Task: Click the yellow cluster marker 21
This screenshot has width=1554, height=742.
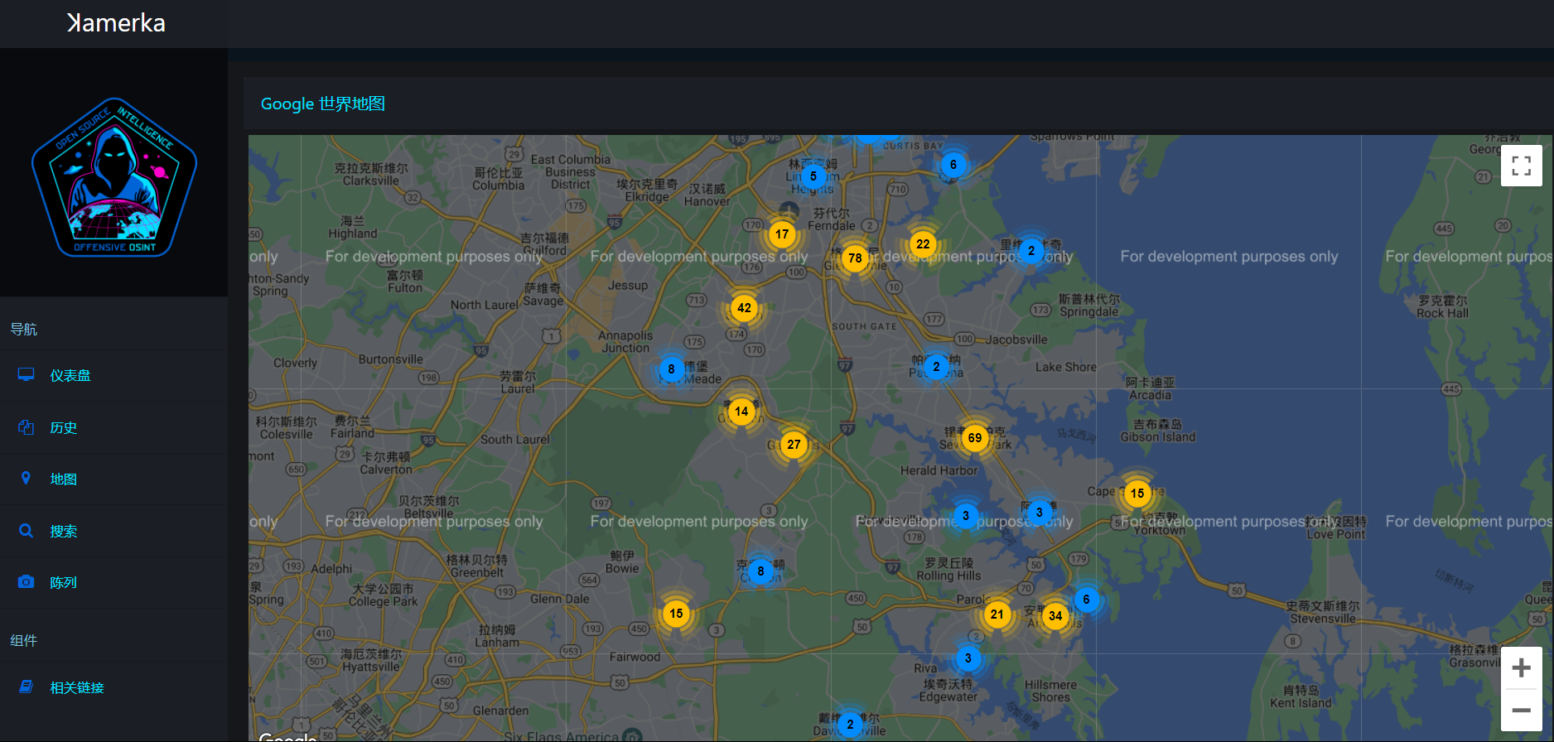Action: point(997,614)
